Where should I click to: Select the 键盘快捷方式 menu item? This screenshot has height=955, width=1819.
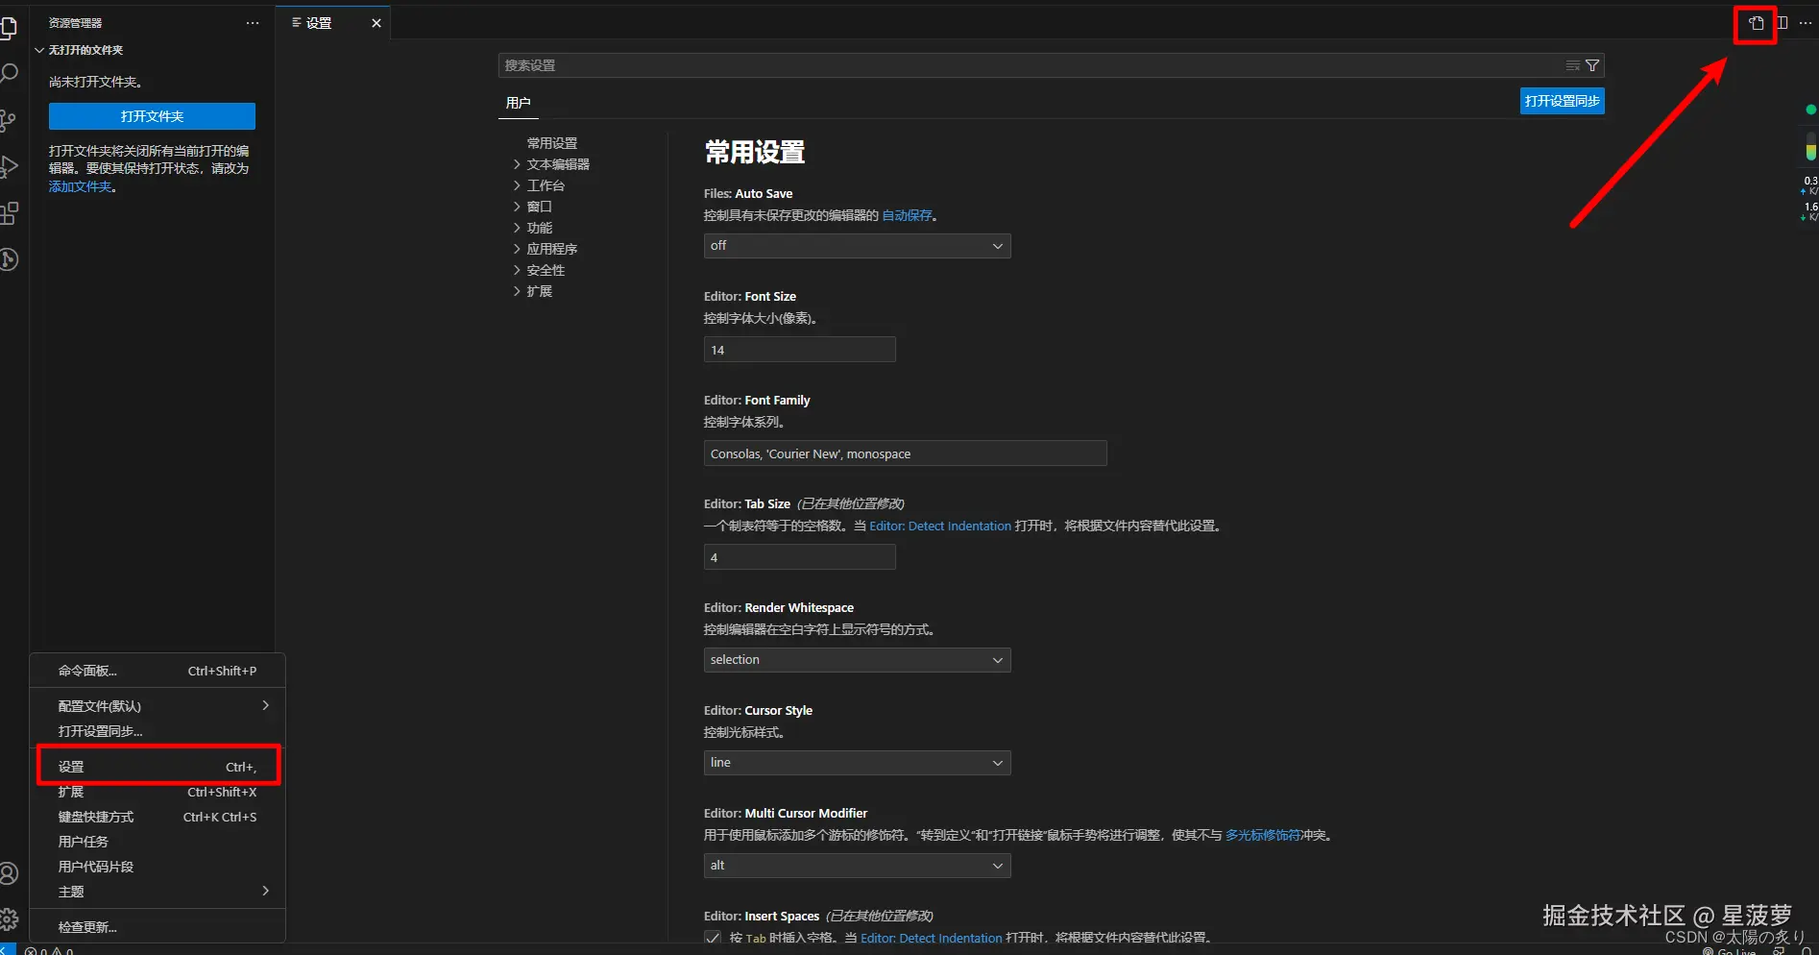click(158, 817)
